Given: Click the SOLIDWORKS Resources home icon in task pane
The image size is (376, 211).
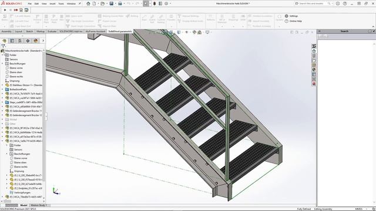Looking at the screenshot, I should [314, 51].
